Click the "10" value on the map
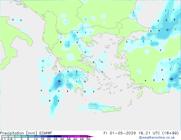Viewport: 181px width, 140px height. click(59, 81)
